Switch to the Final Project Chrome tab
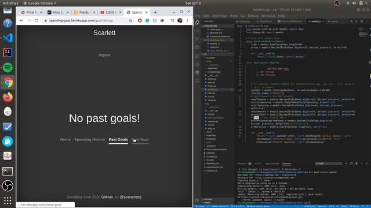The width and height of the screenshot is (371, 208). [x=31, y=12]
